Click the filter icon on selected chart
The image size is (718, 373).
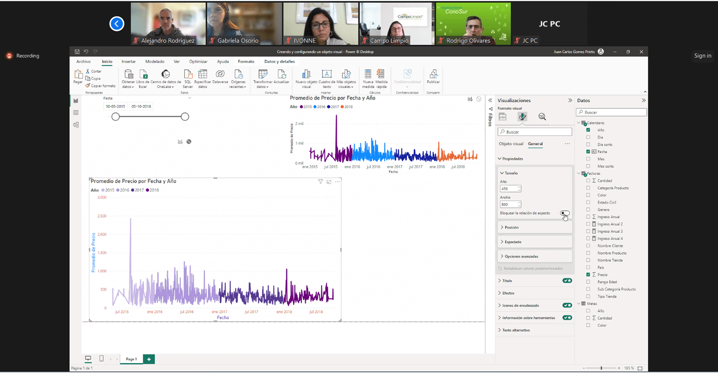(x=321, y=182)
